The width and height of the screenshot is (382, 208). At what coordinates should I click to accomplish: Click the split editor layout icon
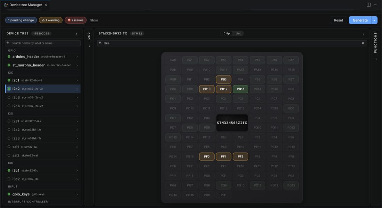[x=368, y=5]
